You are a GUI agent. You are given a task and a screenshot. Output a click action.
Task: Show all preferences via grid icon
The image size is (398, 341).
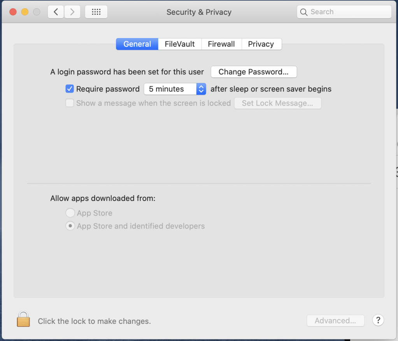[x=96, y=12]
